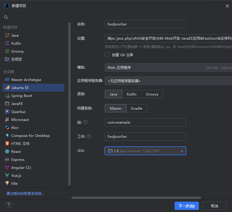Set language to Kotlin
232x212 pixels.
point(131,94)
